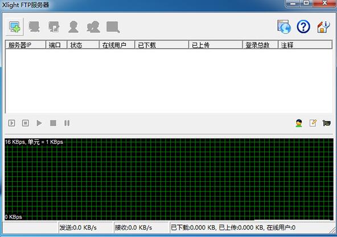Open help with the question mark icon
The height and width of the screenshot is (237, 337).
303,27
